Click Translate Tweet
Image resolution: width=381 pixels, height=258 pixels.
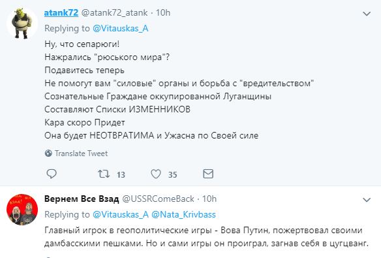pos(81,153)
